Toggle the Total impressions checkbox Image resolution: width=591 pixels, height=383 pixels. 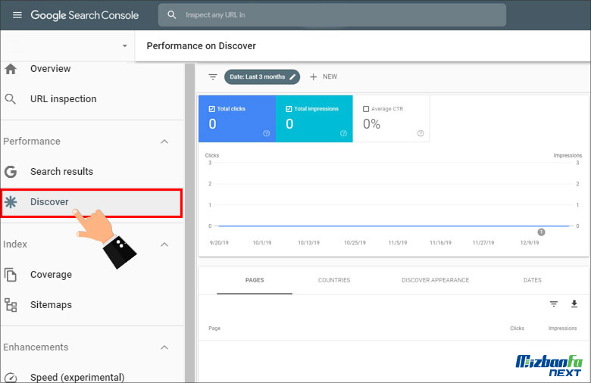point(289,109)
